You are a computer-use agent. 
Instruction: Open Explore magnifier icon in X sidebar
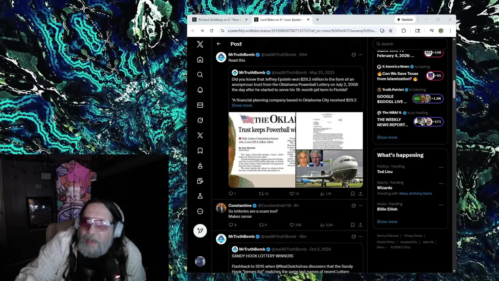click(x=200, y=75)
